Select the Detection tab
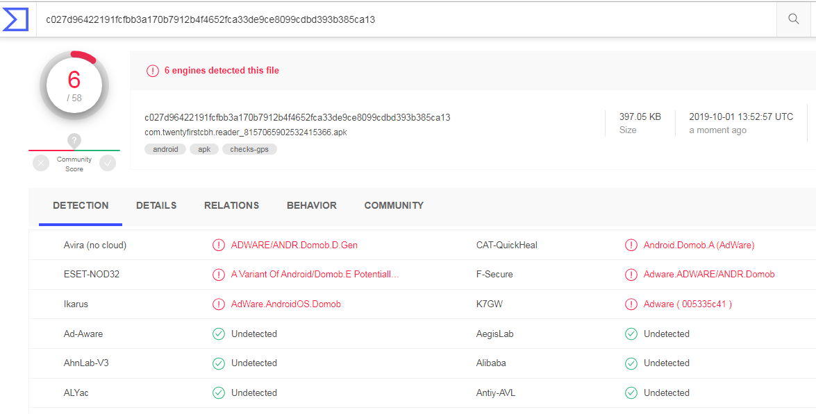Viewport: 816px width, 414px height. tap(81, 205)
